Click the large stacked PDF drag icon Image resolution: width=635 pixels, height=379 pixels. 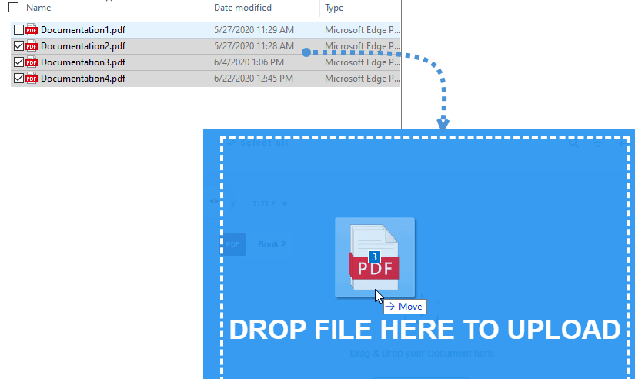click(x=375, y=257)
